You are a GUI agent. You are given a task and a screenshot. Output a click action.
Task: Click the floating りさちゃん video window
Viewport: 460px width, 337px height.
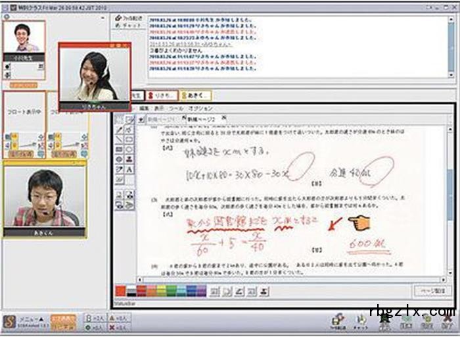[x=95, y=76]
